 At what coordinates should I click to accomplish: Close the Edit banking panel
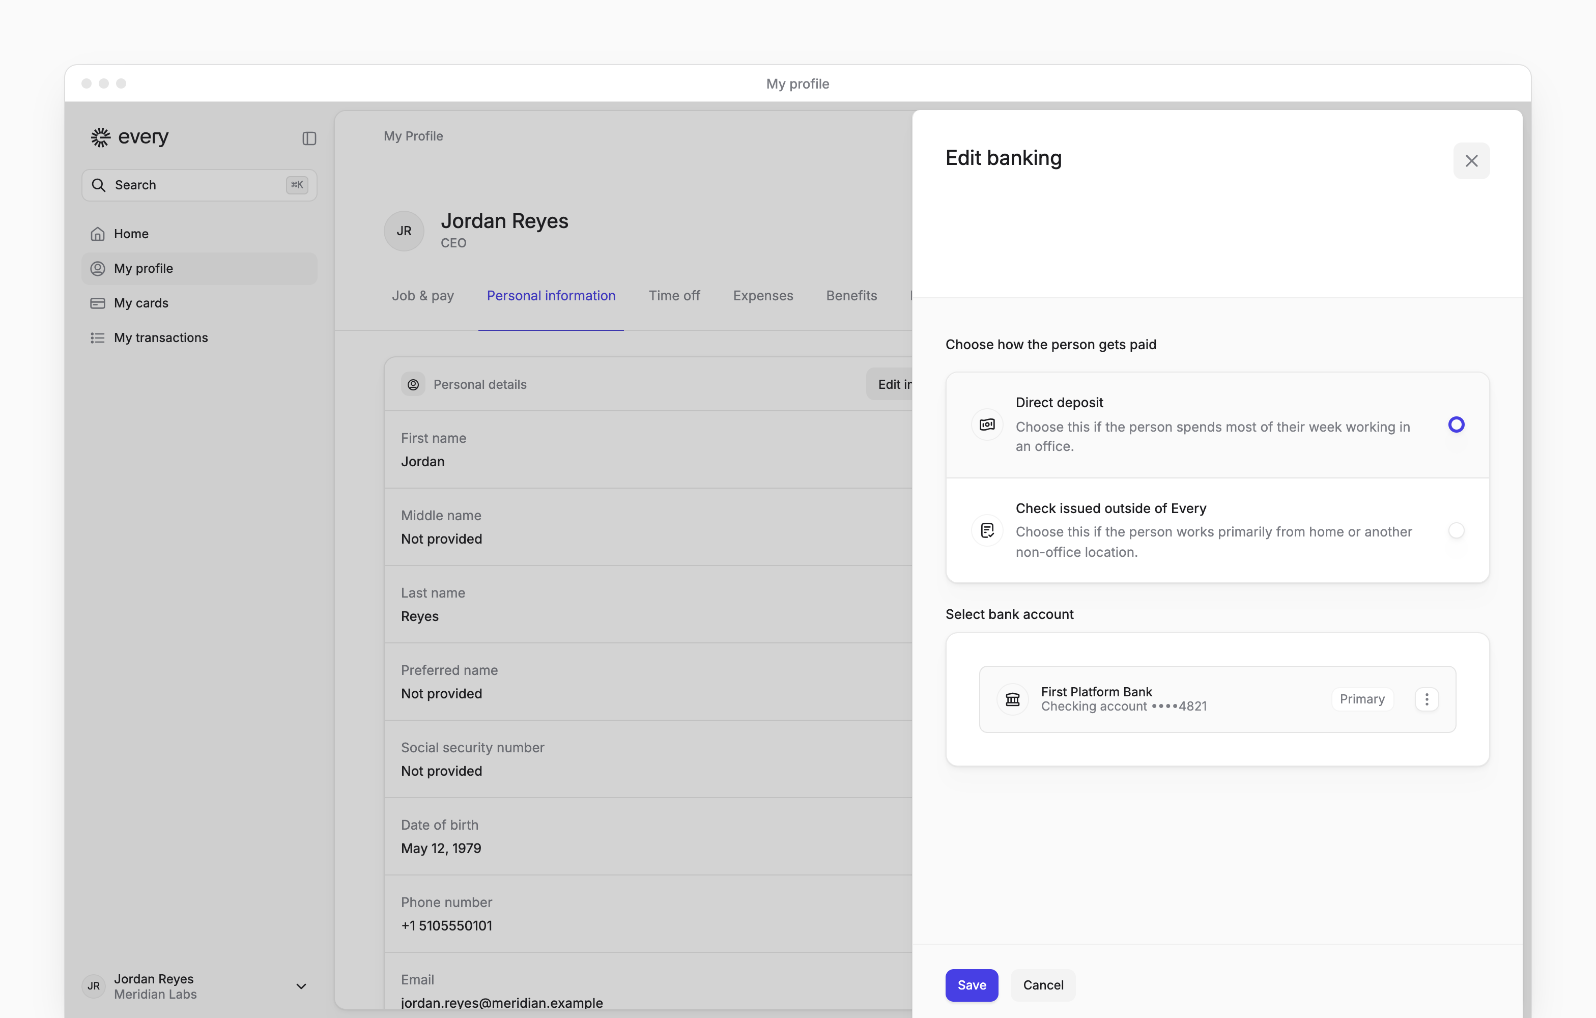point(1471,161)
